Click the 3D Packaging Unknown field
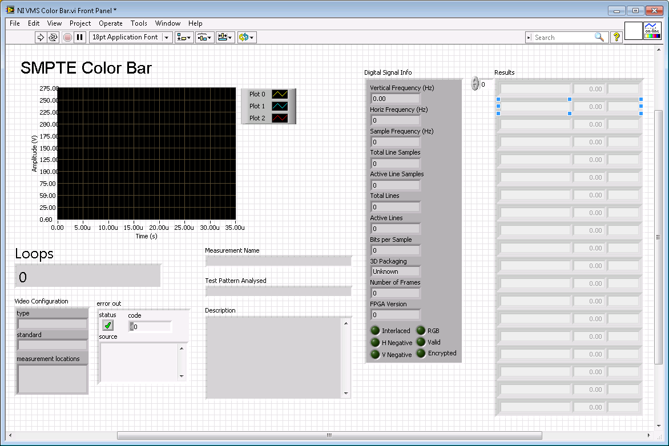 click(x=395, y=271)
